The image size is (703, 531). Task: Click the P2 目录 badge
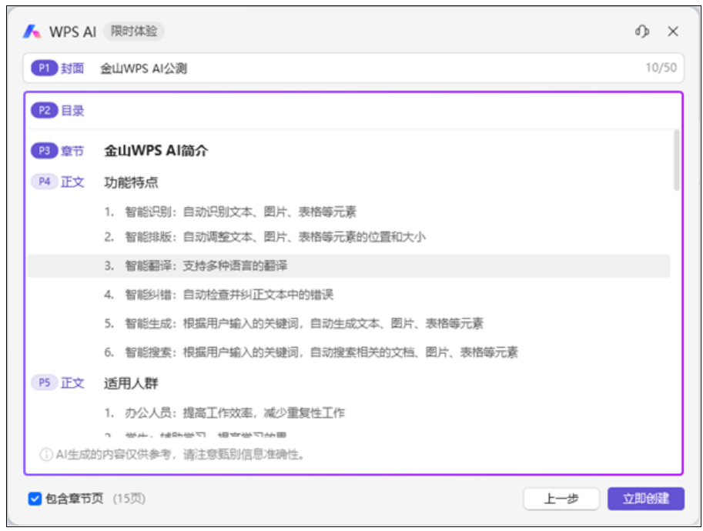44,110
